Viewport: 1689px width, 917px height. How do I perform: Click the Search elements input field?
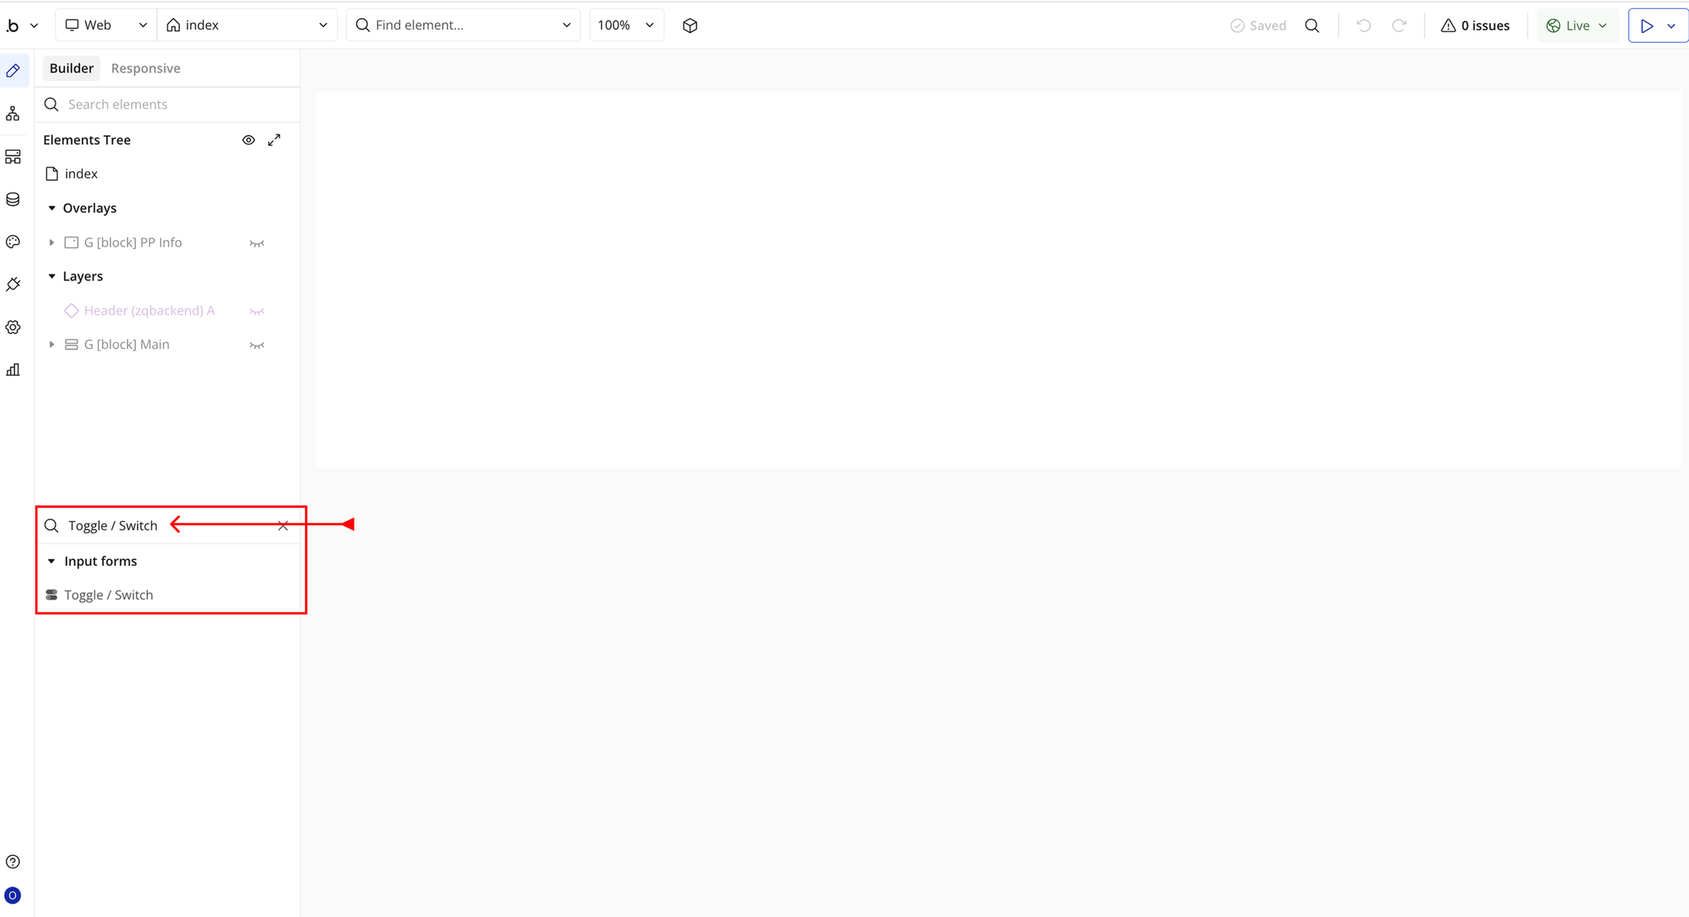point(173,105)
